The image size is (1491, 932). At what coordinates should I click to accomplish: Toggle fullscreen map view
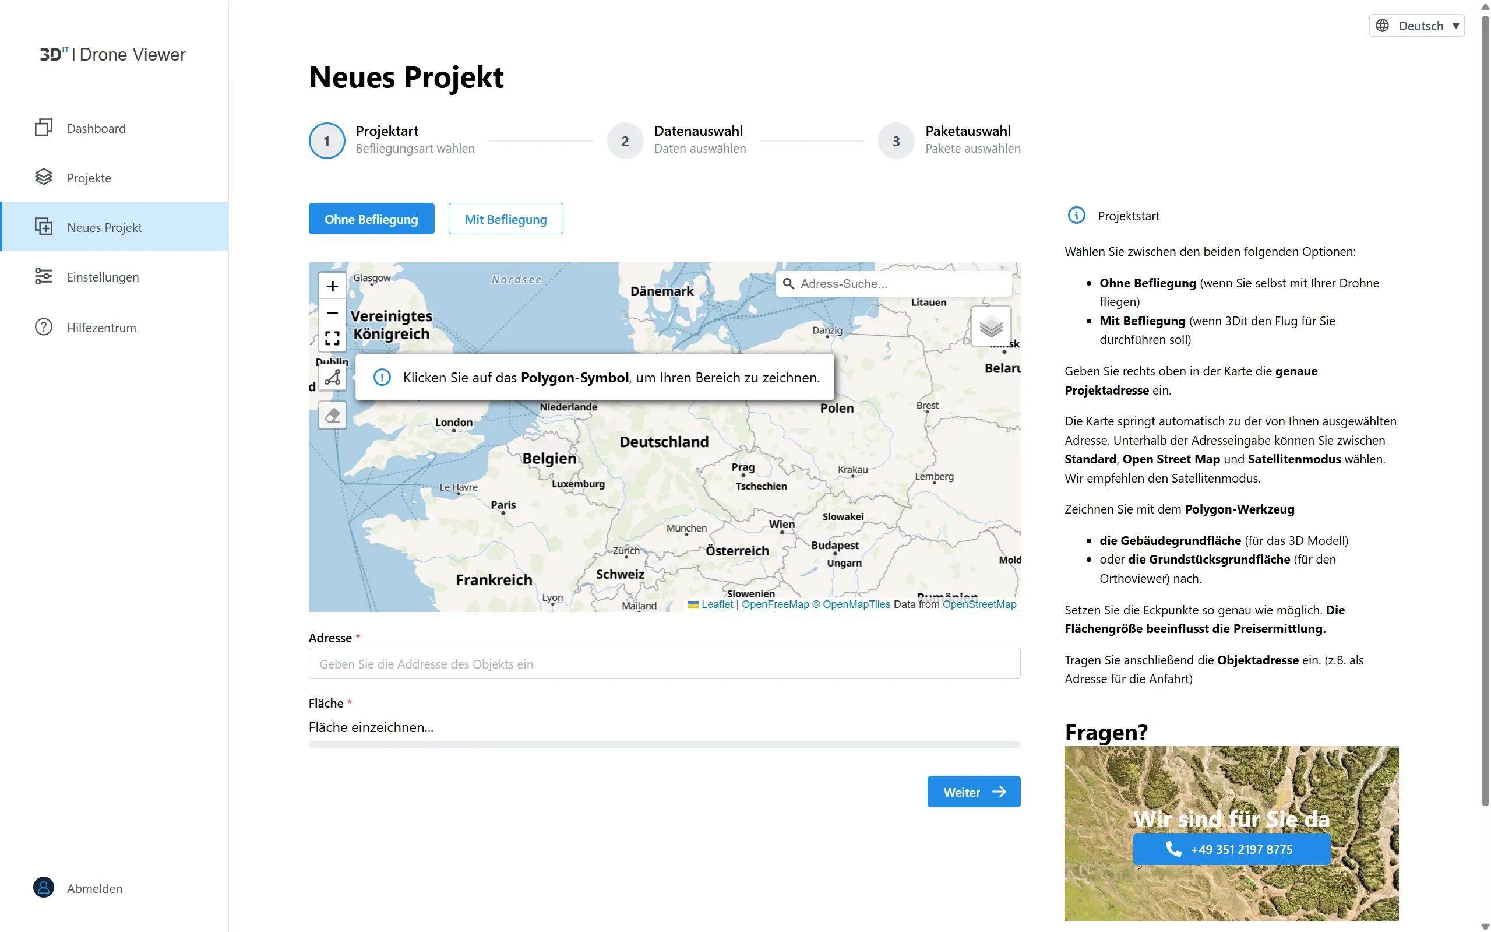332,338
